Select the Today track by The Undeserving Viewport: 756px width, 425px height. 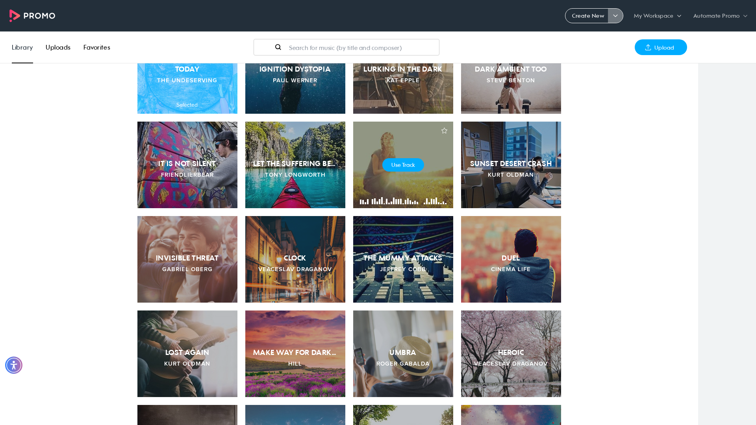[x=187, y=88]
